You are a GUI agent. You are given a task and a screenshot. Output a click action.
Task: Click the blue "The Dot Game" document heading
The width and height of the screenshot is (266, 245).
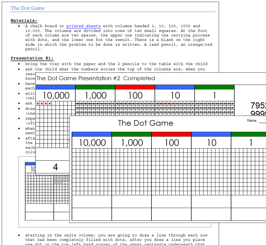(28, 8)
